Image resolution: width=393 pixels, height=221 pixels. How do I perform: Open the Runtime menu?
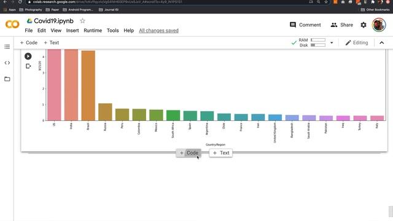click(x=93, y=31)
